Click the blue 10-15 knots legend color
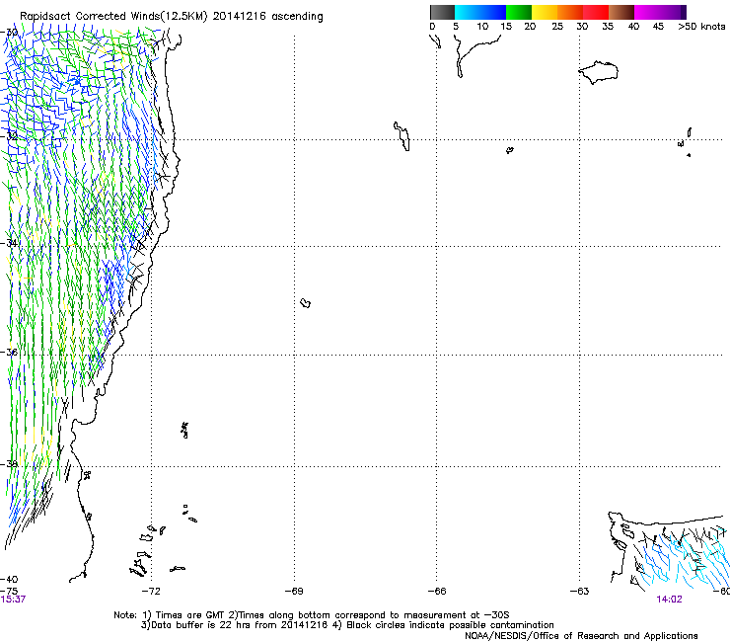730x642 pixels. click(x=493, y=12)
